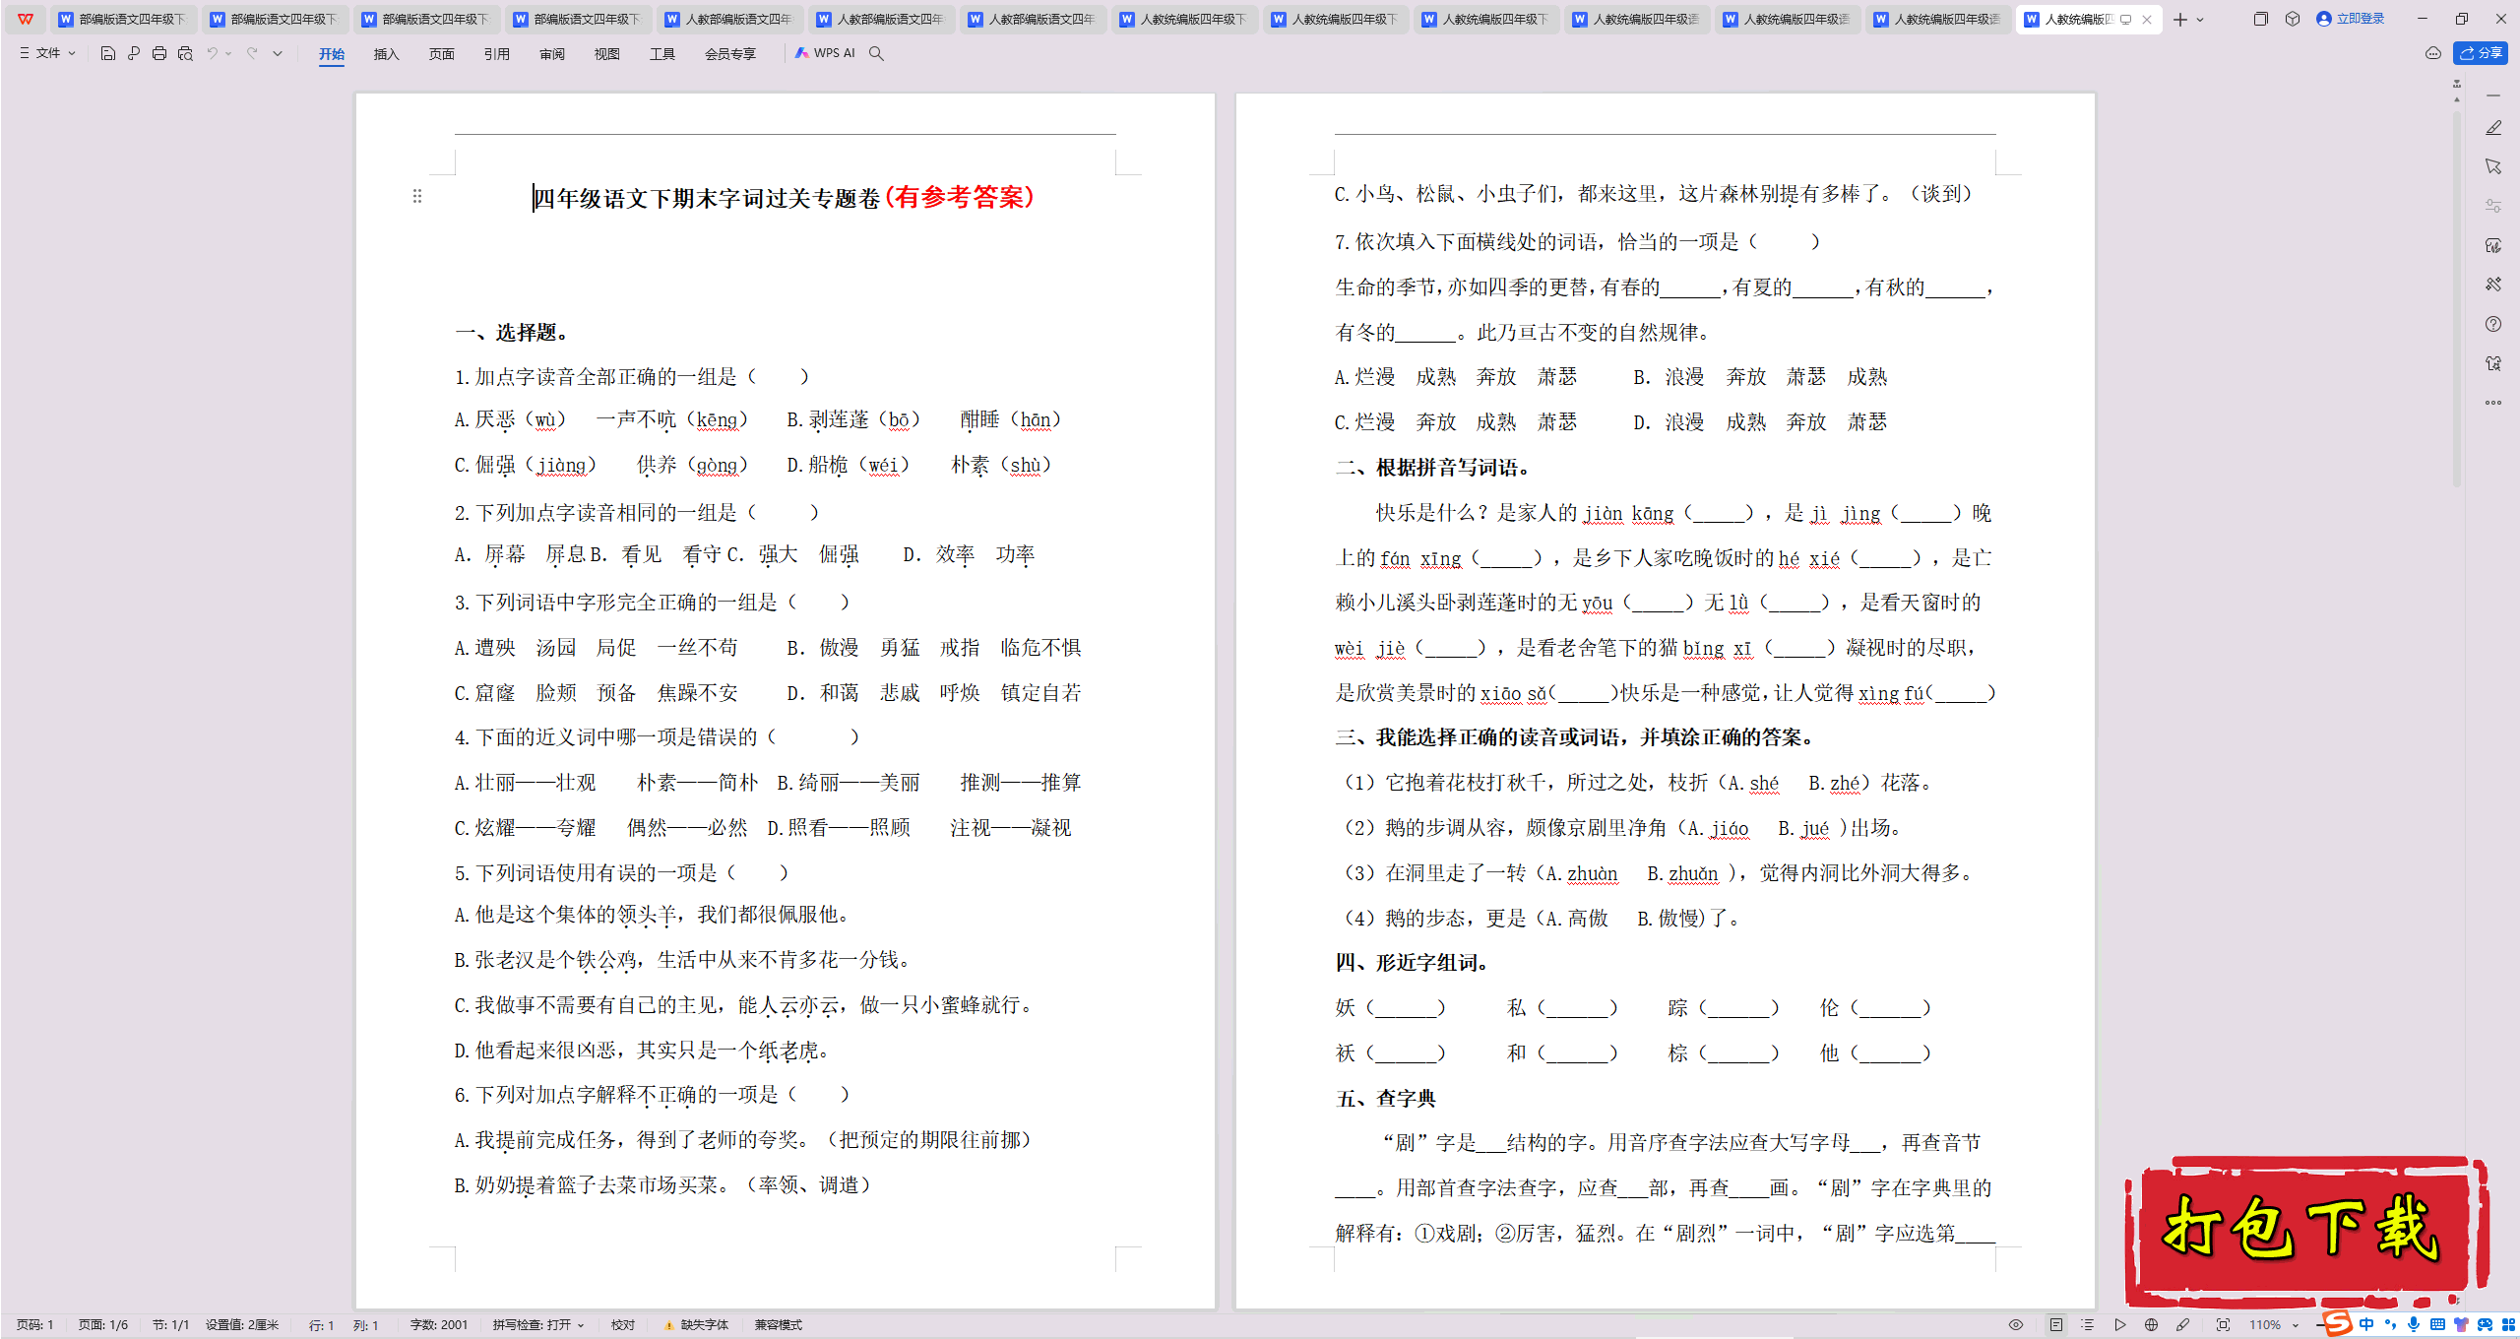Add a new document tab with plus
The height and width of the screenshot is (1339, 2520).
2180,19
